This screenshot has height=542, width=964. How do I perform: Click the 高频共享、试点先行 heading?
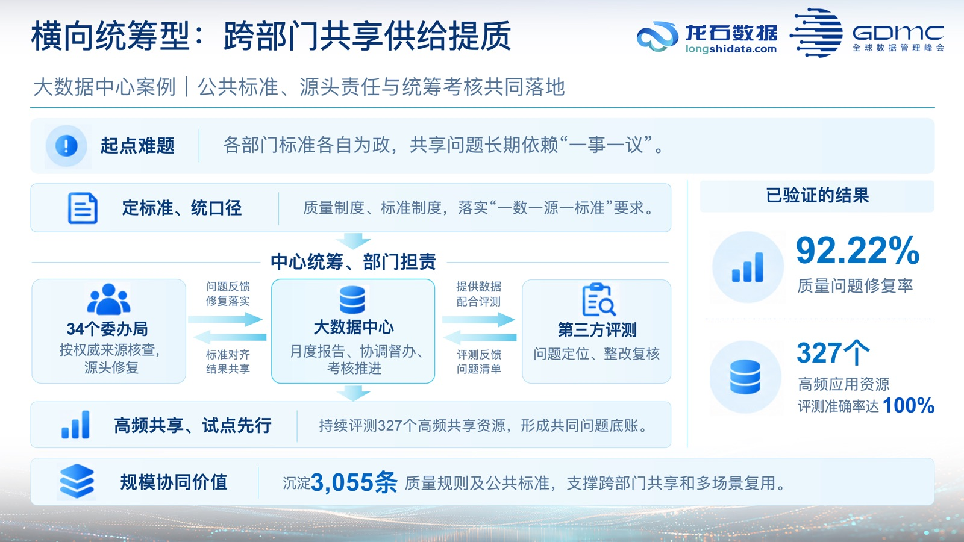193,425
